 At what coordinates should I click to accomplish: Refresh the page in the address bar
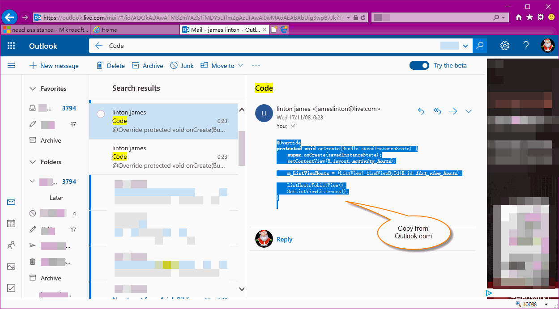tap(363, 17)
